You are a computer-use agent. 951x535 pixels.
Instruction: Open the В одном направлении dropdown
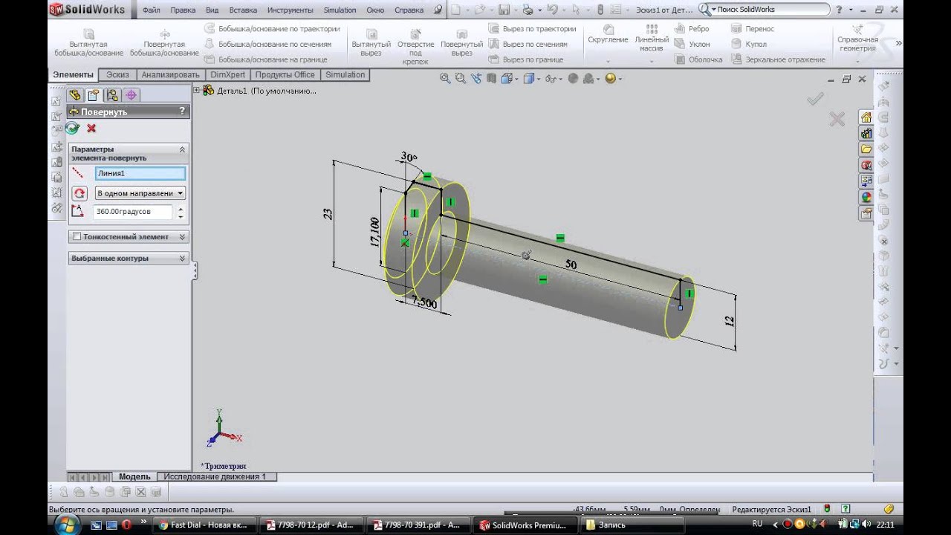tap(140, 193)
